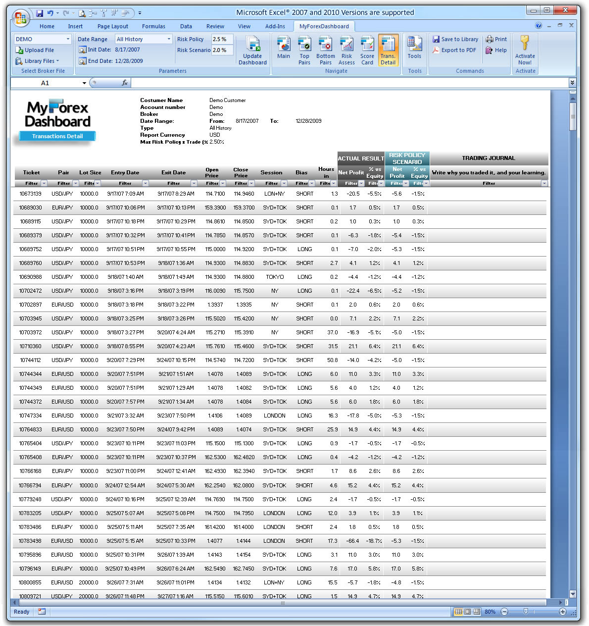The height and width of the screenshot is (626, 589).
Task: Switch to Page Layout view in status bar
Action: click(468, 612)
